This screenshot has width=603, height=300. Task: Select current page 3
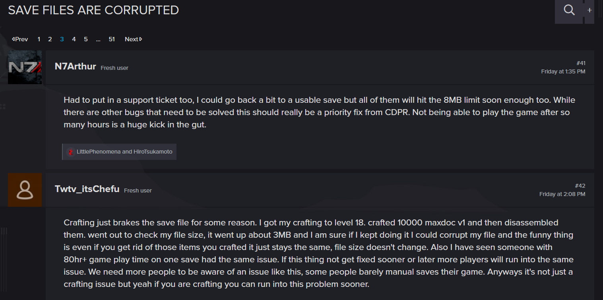(62, 39)
